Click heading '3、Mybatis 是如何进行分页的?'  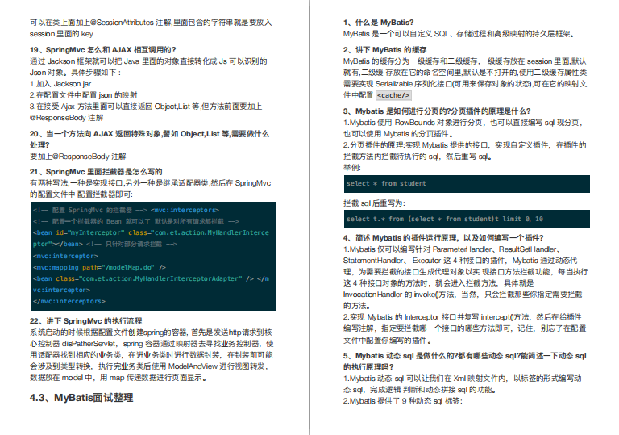point(437,111)
